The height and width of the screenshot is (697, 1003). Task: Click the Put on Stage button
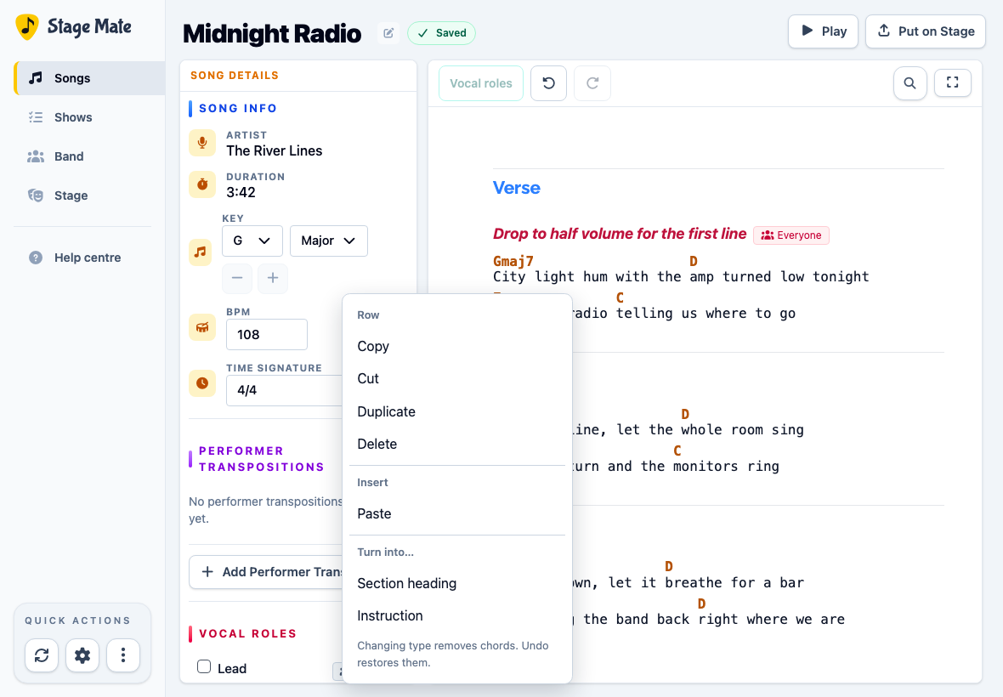click(x=925, y=31)
